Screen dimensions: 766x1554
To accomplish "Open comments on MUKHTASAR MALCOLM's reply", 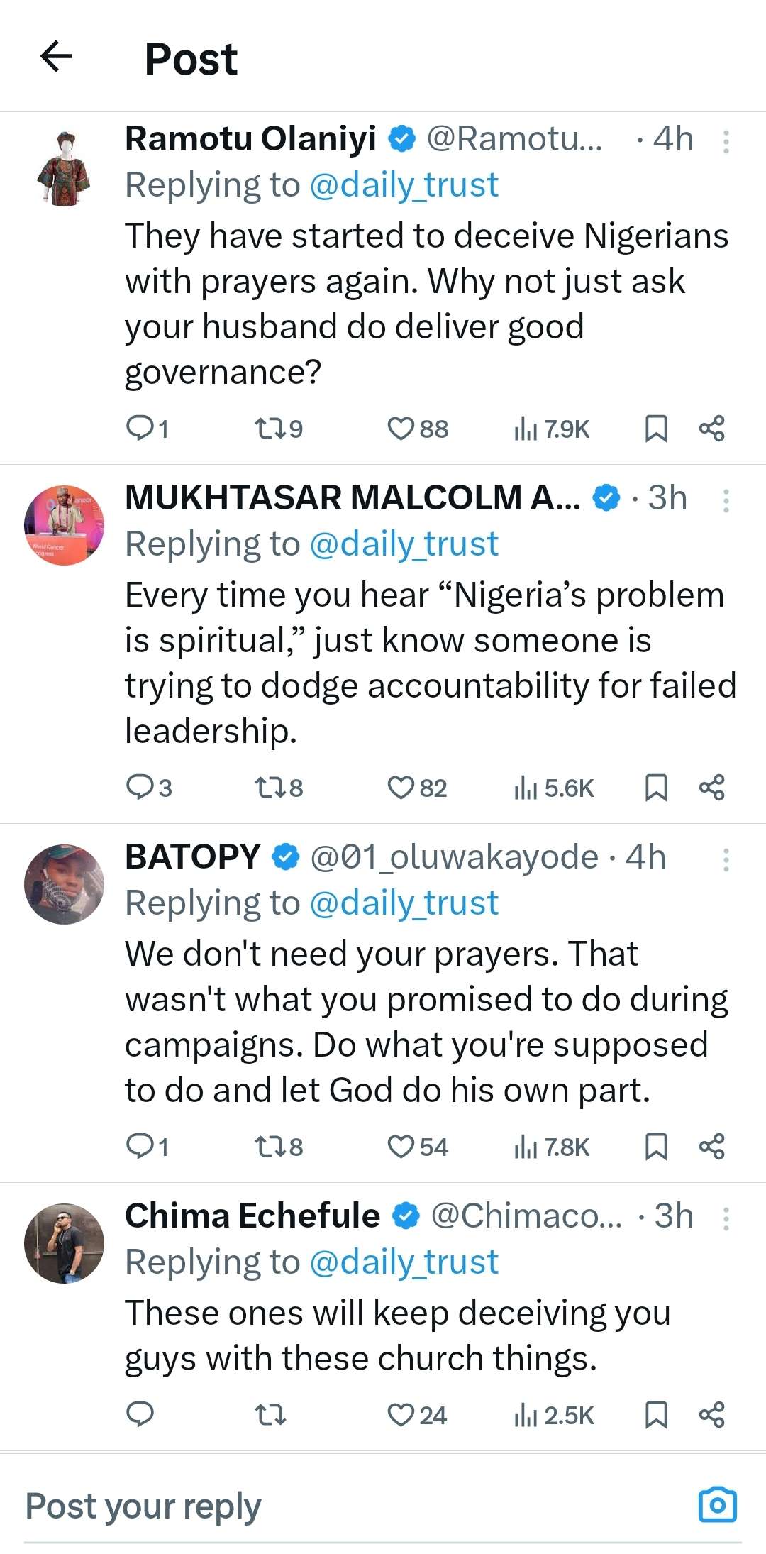I will 140,788.
